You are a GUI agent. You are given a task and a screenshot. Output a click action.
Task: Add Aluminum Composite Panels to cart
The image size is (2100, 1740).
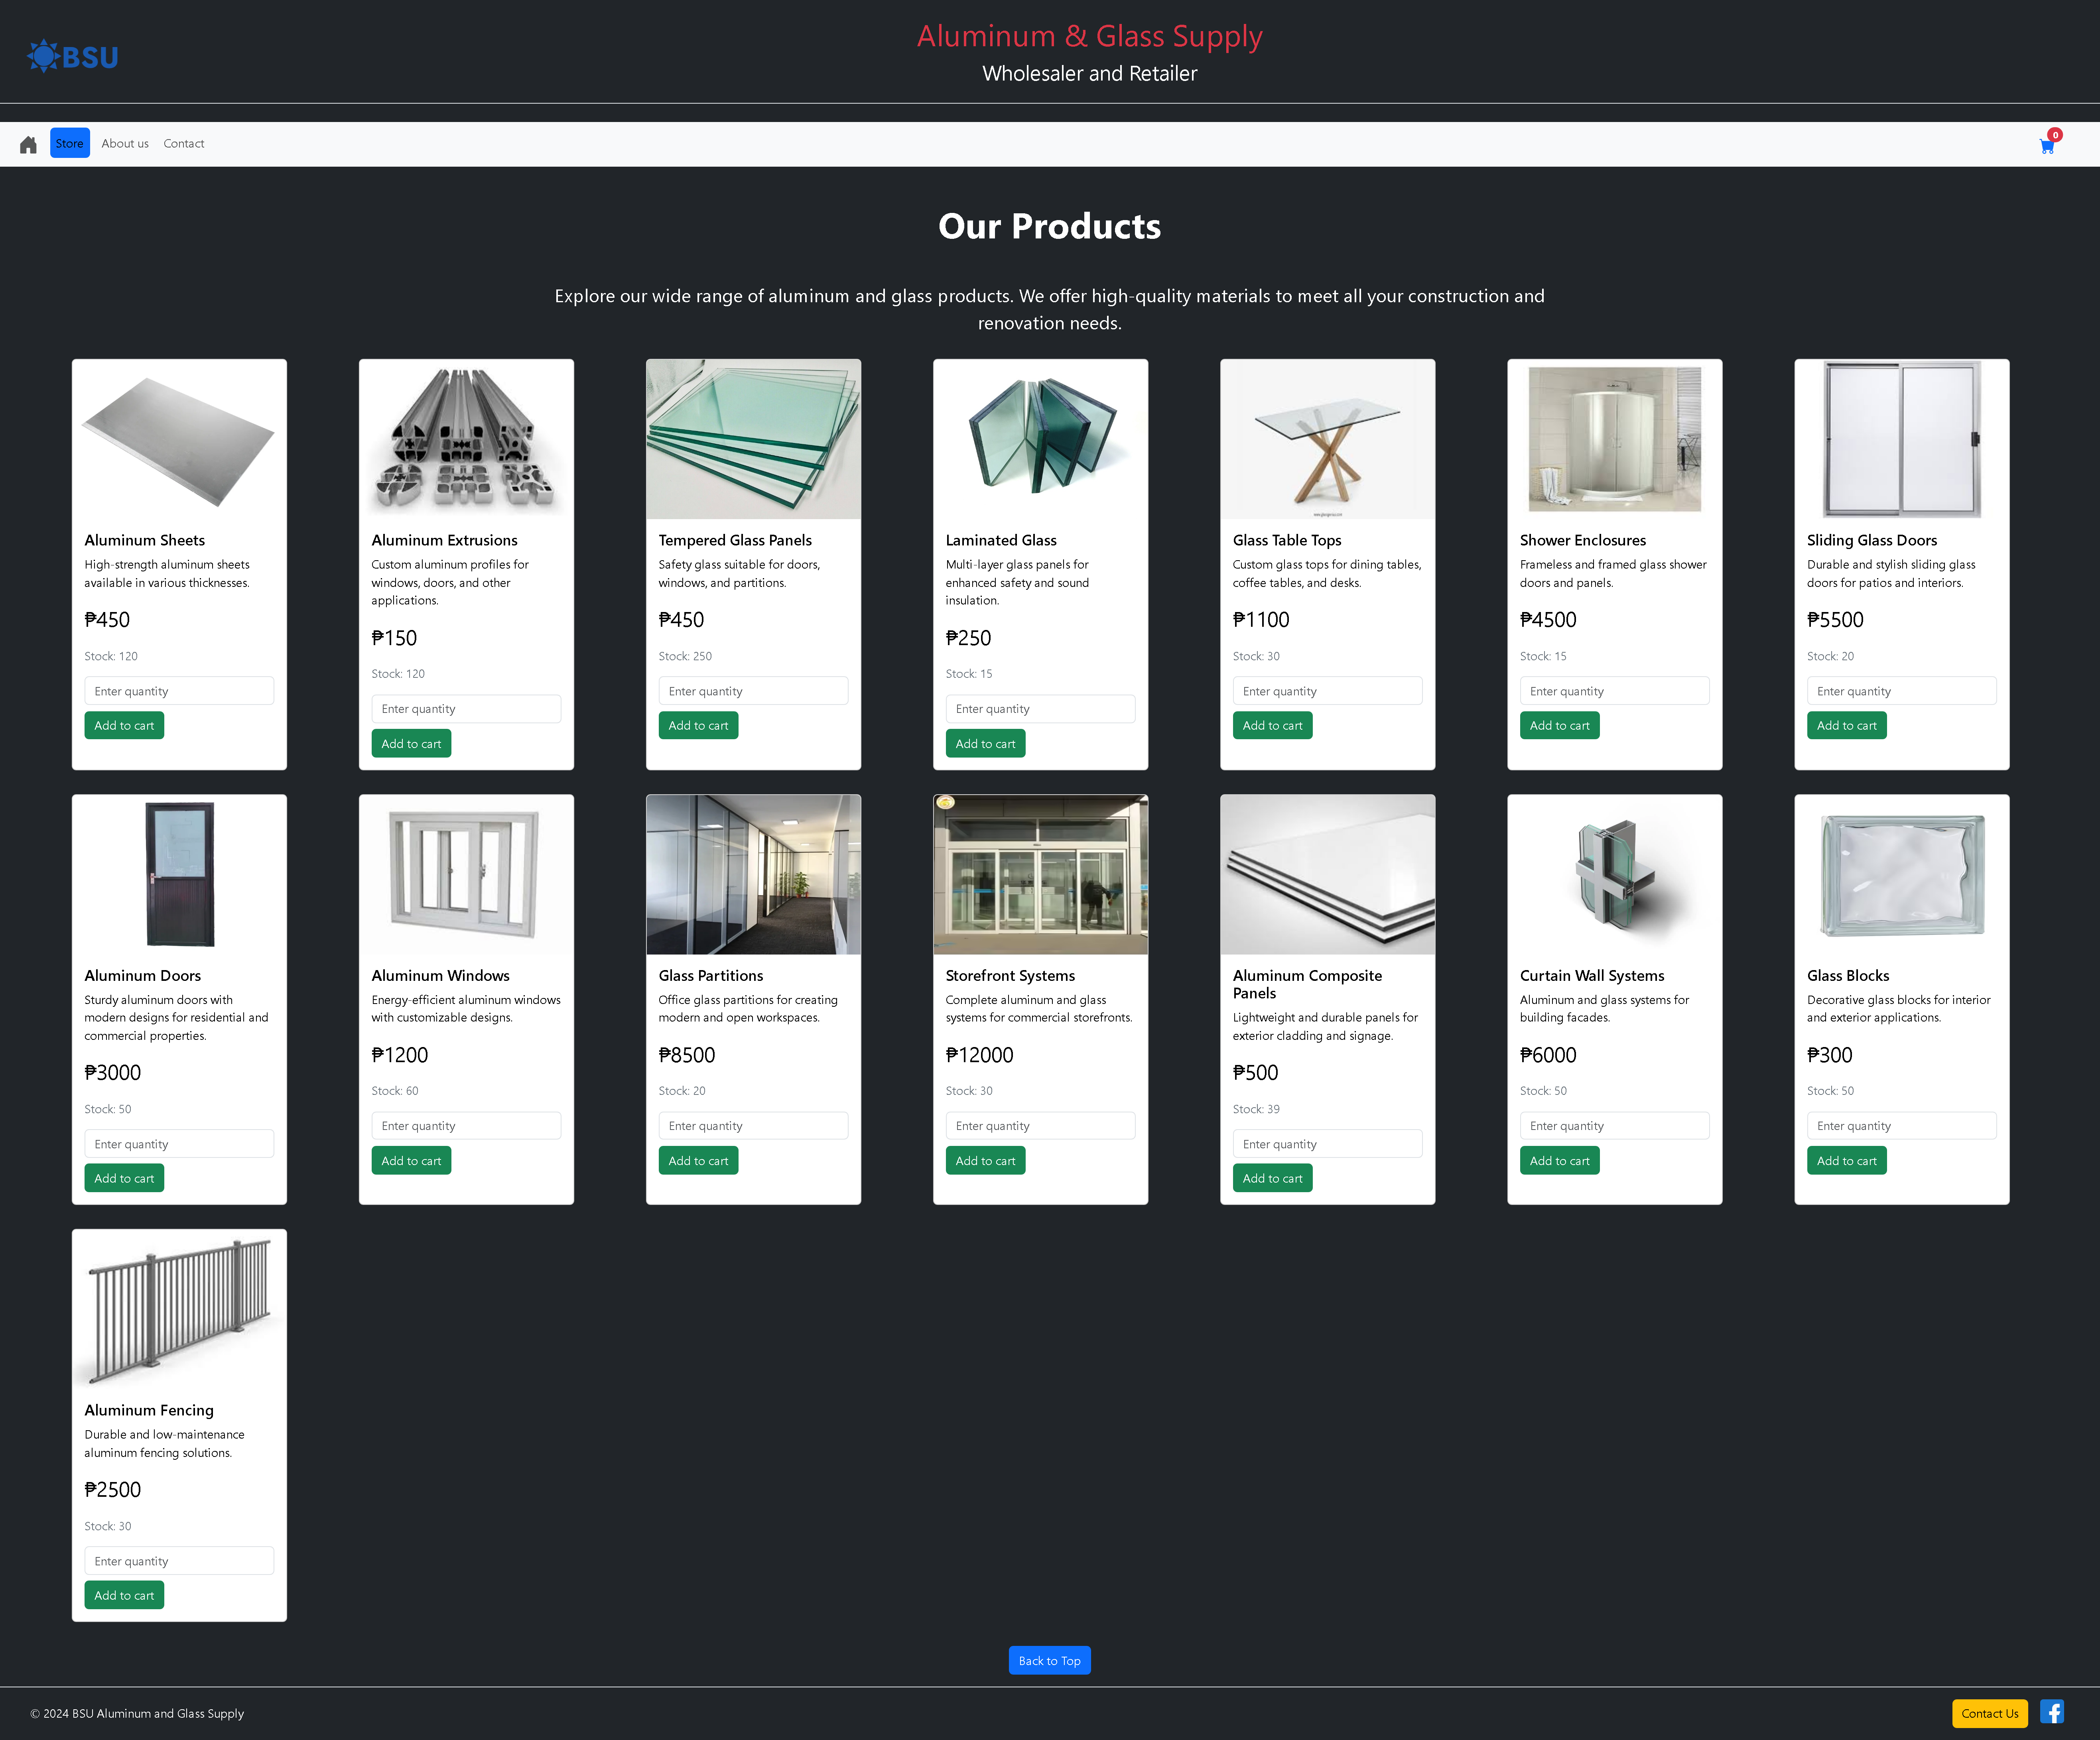tap(1272, 1178)
